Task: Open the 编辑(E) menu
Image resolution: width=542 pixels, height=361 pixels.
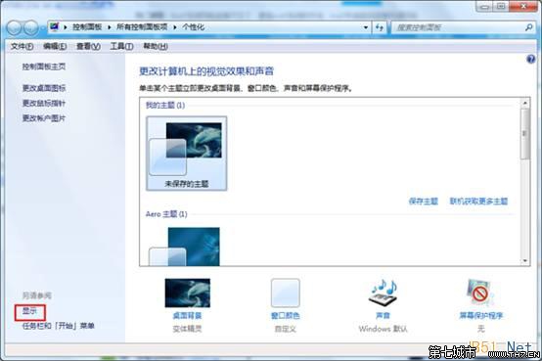Action: click(55, 46)
